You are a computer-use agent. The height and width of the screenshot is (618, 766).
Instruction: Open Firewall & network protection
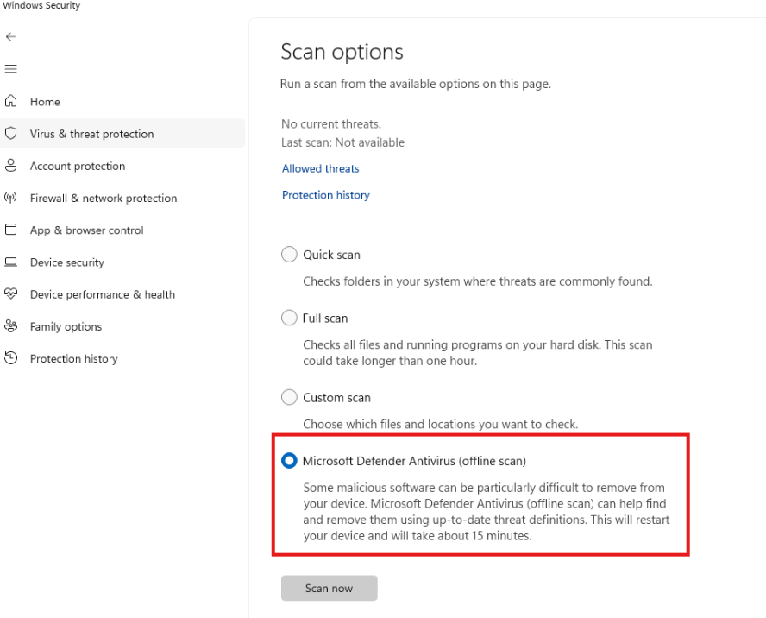(x=104, y=198)
